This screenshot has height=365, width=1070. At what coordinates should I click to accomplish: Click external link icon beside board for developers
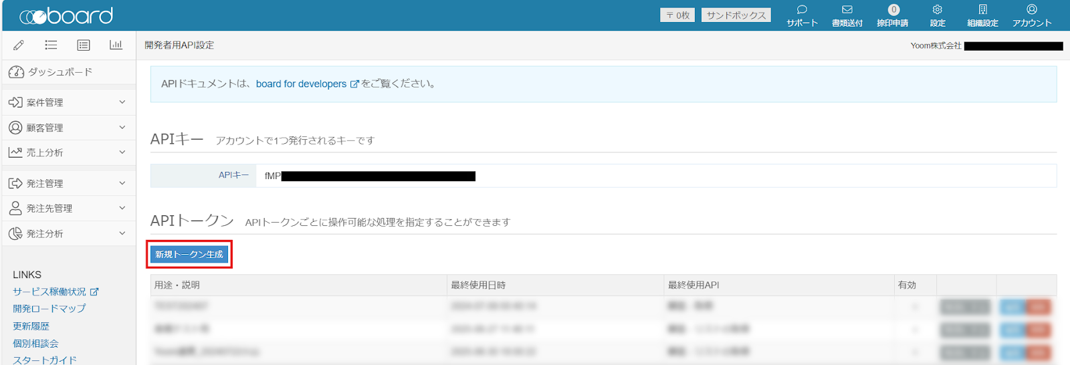(354, 84)
